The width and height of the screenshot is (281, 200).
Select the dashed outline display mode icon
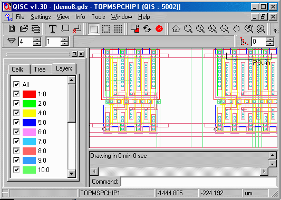pos(106,29)
